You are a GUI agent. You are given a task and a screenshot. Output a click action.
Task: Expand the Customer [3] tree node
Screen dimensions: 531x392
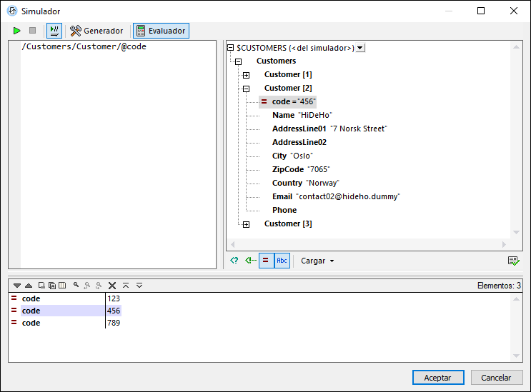pos(246,224)
